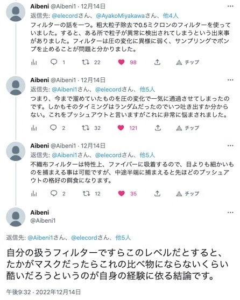Reply to the first tweet with 1 reply

[x=54, y=62]
